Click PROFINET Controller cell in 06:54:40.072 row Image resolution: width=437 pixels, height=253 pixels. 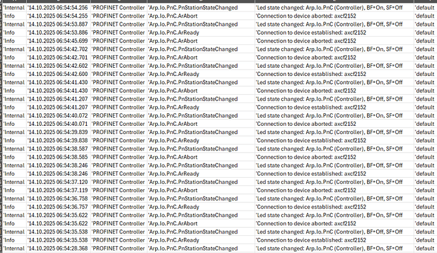pos(118,116)
